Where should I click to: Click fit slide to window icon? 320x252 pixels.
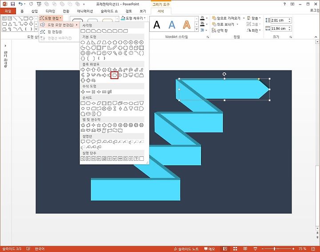click(x=313, y=249)
